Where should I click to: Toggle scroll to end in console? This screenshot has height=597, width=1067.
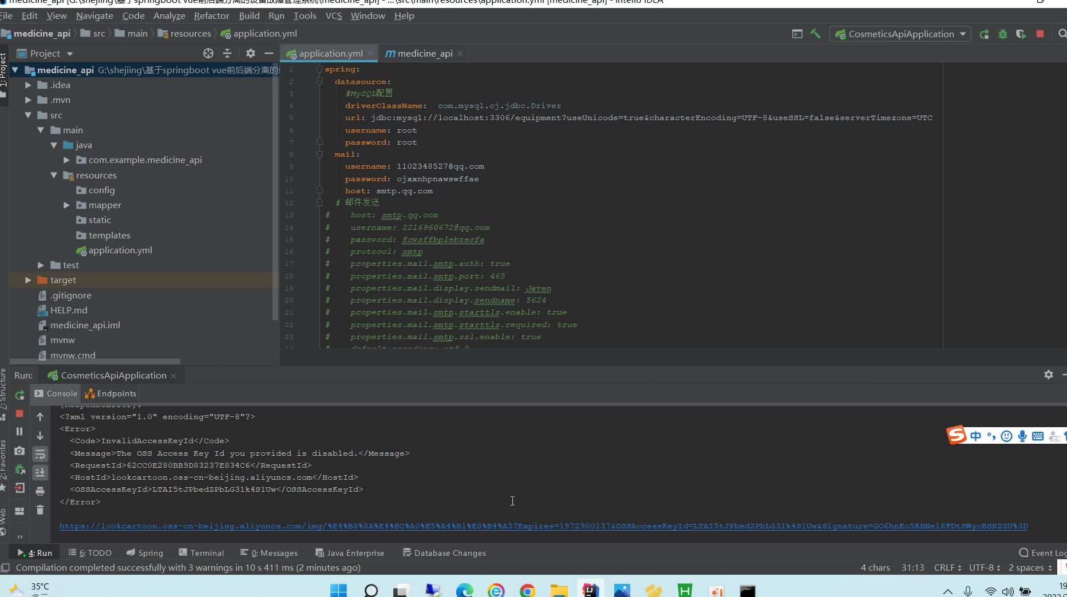(x=40, y=472)
